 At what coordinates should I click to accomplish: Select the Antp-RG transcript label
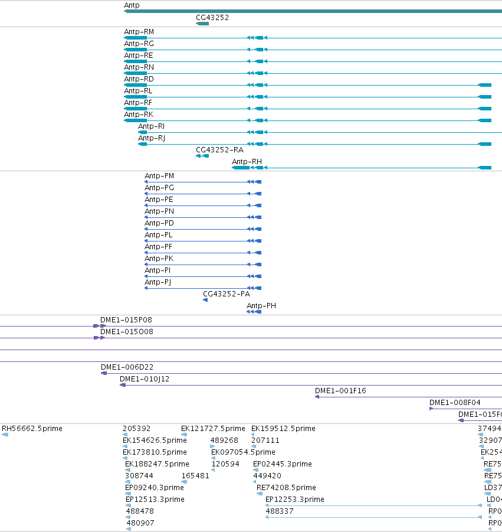[x=139, y=44]
